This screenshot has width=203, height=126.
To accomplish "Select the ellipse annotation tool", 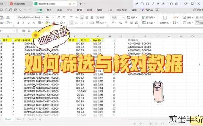I will pyautogui.click(x=148, y=4).
